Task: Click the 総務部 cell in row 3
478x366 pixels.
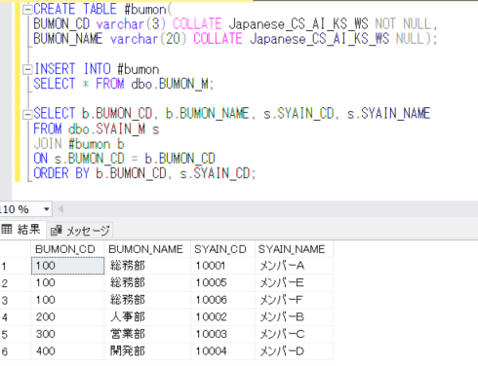Action: (147, 300)
